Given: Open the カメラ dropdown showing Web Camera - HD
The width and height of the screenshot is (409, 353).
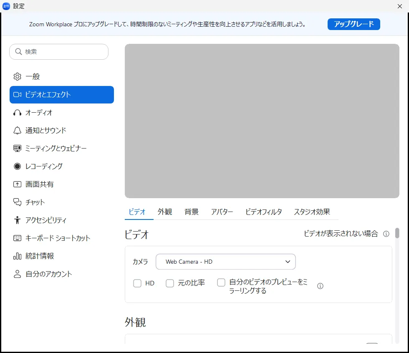Looking at the screenshot, I should (x=226, y=262).
